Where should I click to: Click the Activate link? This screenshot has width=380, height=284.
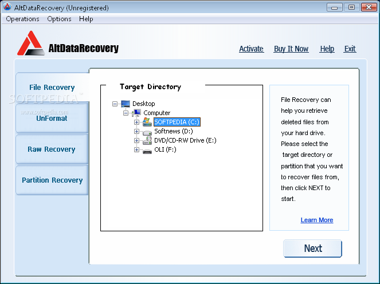click(x=251, y=49)
